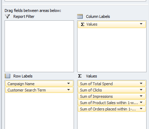Select the Sum of Clicks value field

coord(112,90)
